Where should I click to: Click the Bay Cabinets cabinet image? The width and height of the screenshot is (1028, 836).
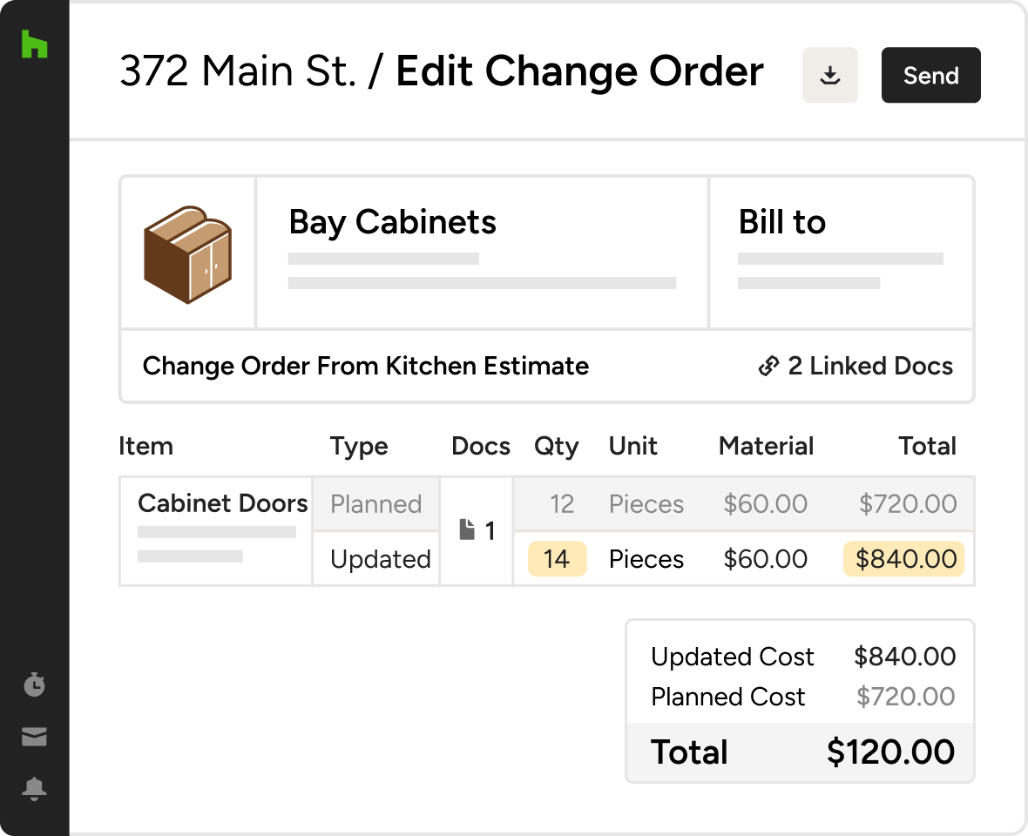tap(187, 254)
